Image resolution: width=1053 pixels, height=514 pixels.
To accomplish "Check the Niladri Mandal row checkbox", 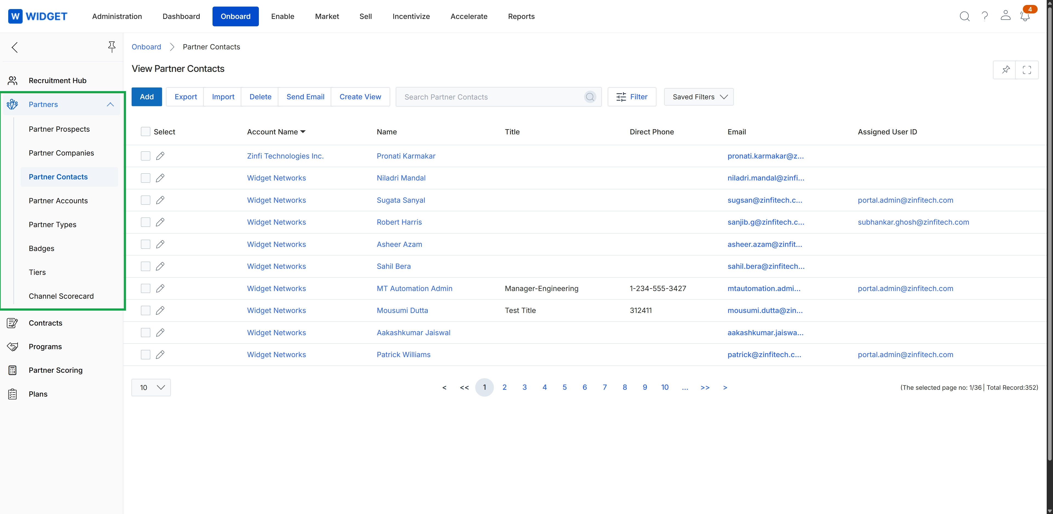I will tap(146, 178).
